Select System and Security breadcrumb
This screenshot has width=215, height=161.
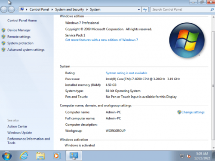70,9
